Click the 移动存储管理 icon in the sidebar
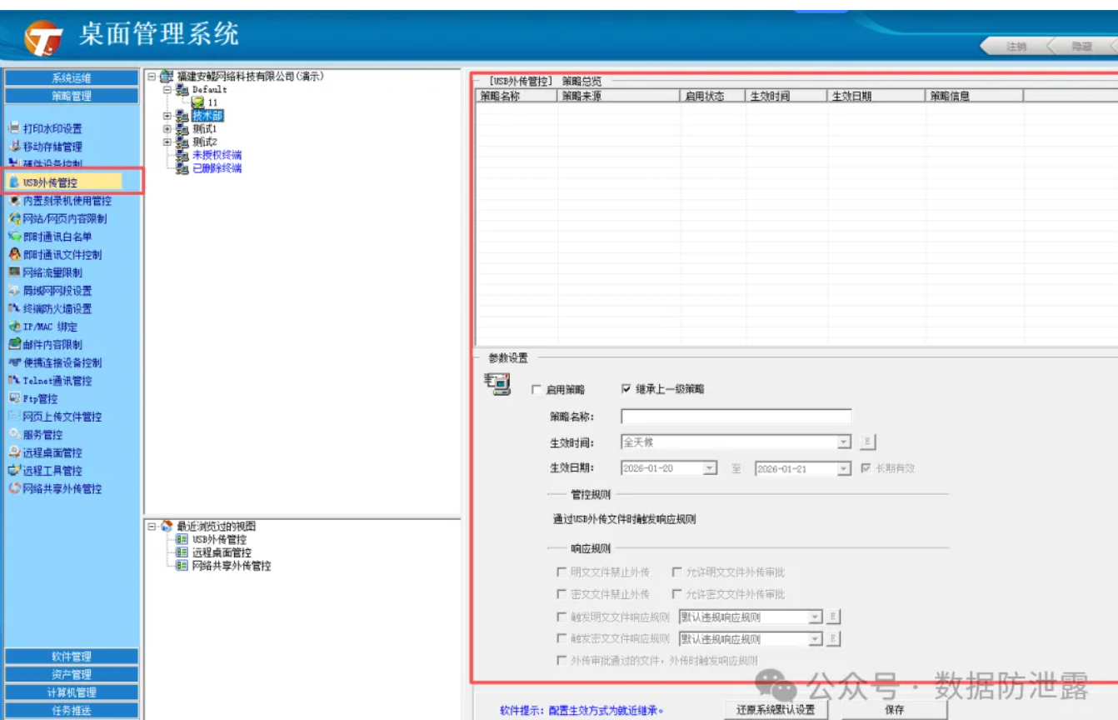The height and width of the screenshot is (720, 1118). coord(13,147)
